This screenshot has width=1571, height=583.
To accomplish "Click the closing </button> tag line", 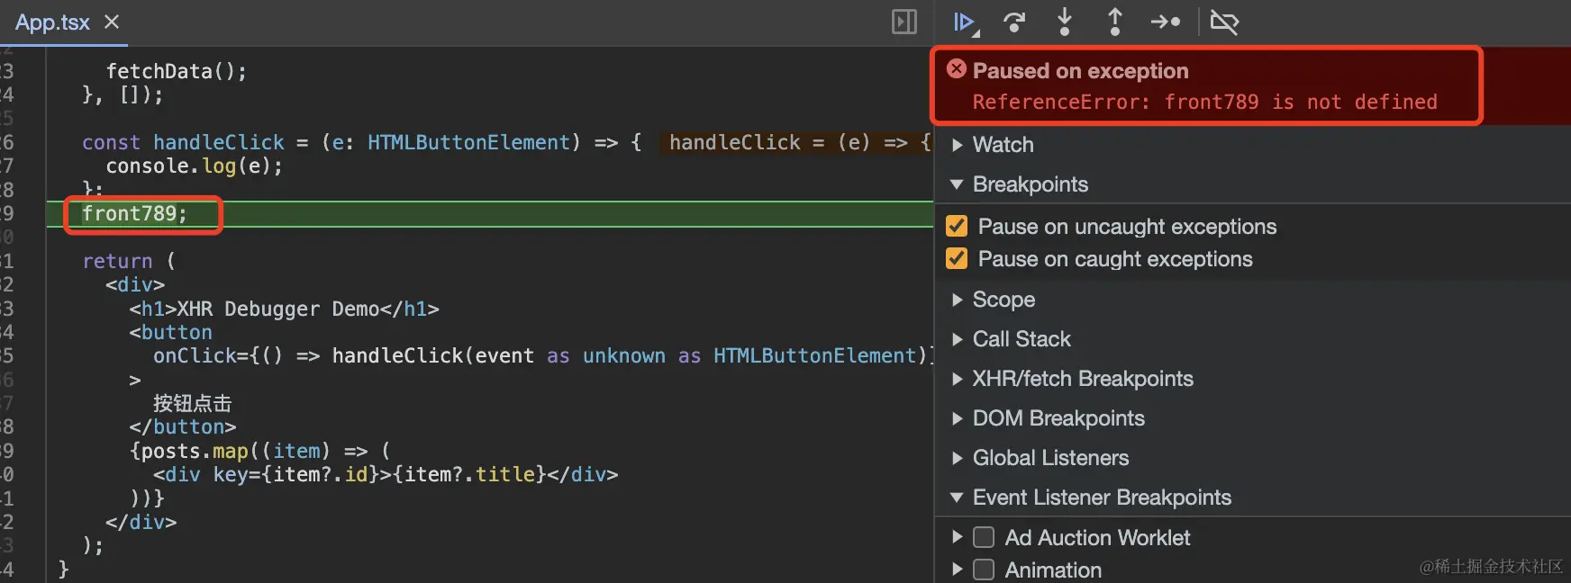I will pos(183,426).
